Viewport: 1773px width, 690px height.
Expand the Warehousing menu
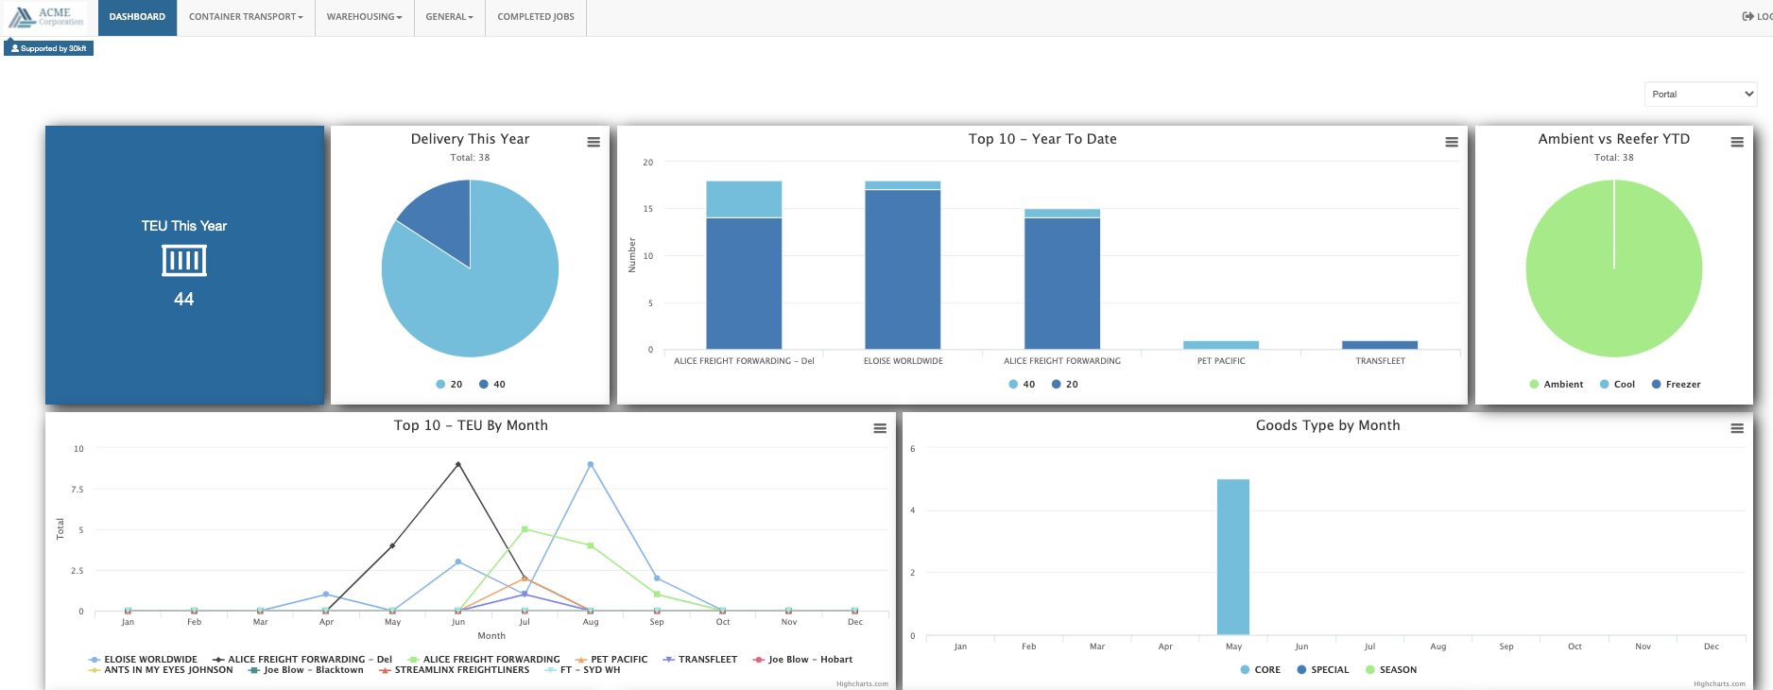click(365, 17)
